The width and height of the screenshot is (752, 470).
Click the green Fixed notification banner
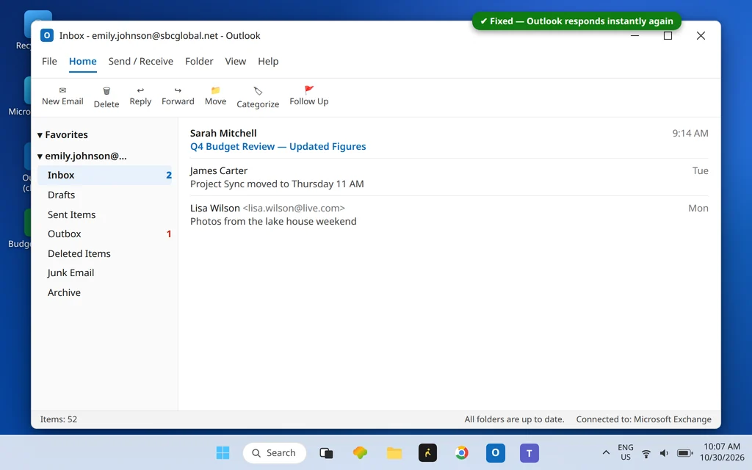576,21
